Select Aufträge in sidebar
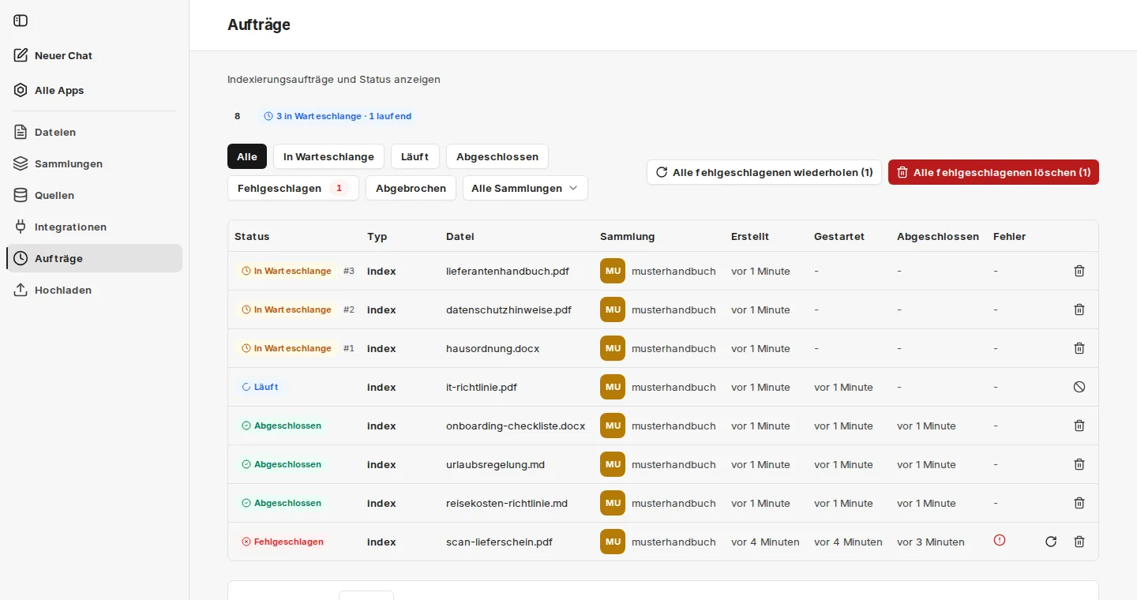Screen dimensions: 1137x600 pos(94,258)
